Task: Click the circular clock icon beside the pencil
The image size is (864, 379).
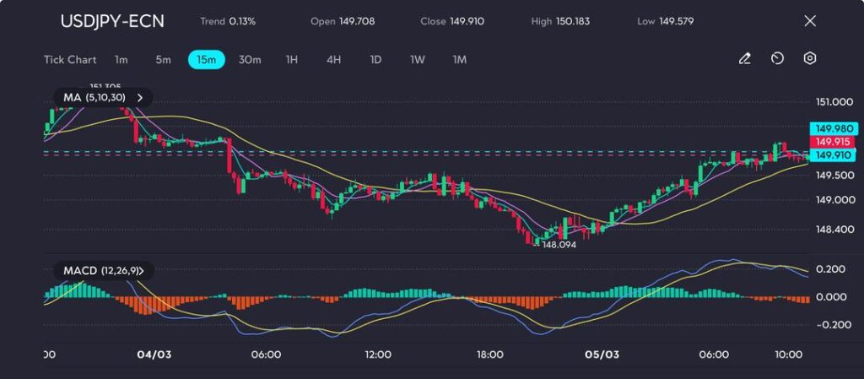Action: pyautogui.click(x=777, y=59)
